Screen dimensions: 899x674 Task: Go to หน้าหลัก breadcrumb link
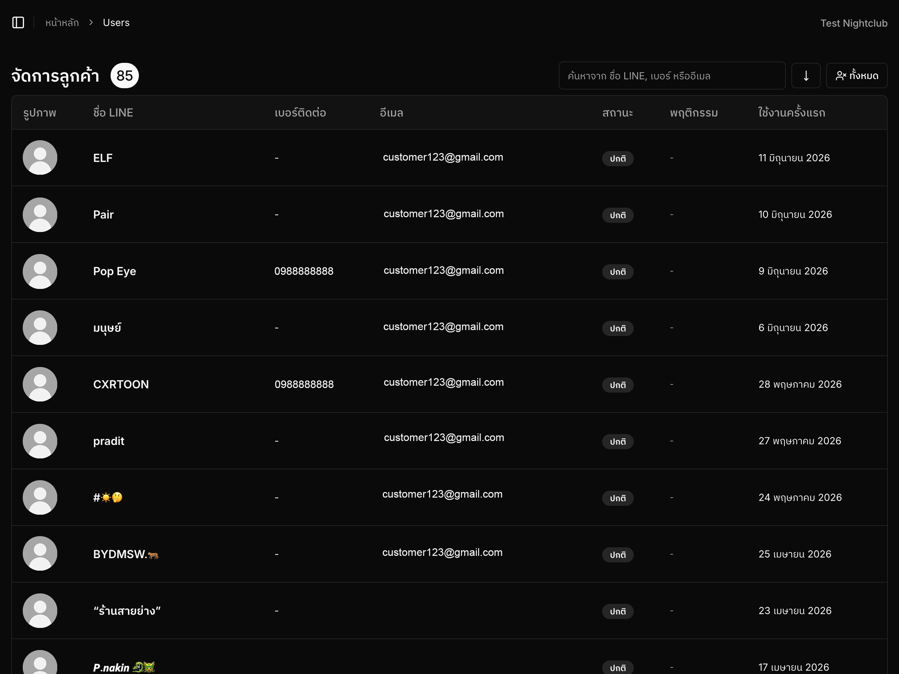pyautogui.click(x=62, y=23)
